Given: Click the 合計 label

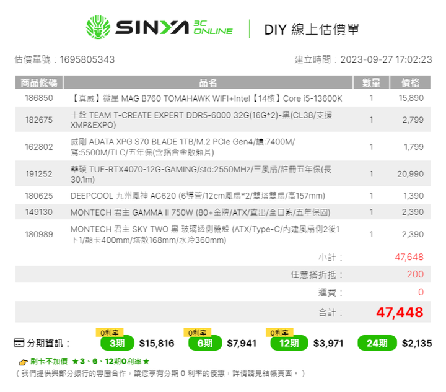Looking at the screenshot, I should click(x=330, y=313).
